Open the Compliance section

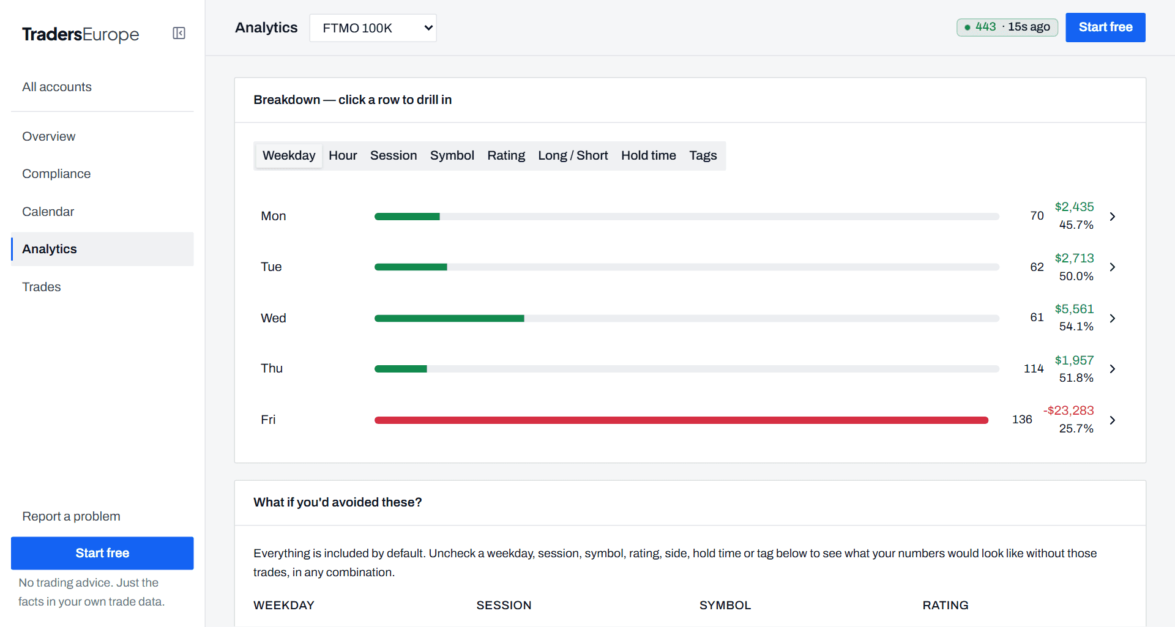tap(56, 174)
